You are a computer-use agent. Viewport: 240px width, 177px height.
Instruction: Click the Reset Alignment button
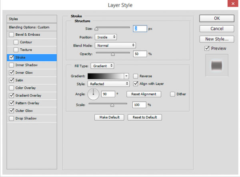144,94
